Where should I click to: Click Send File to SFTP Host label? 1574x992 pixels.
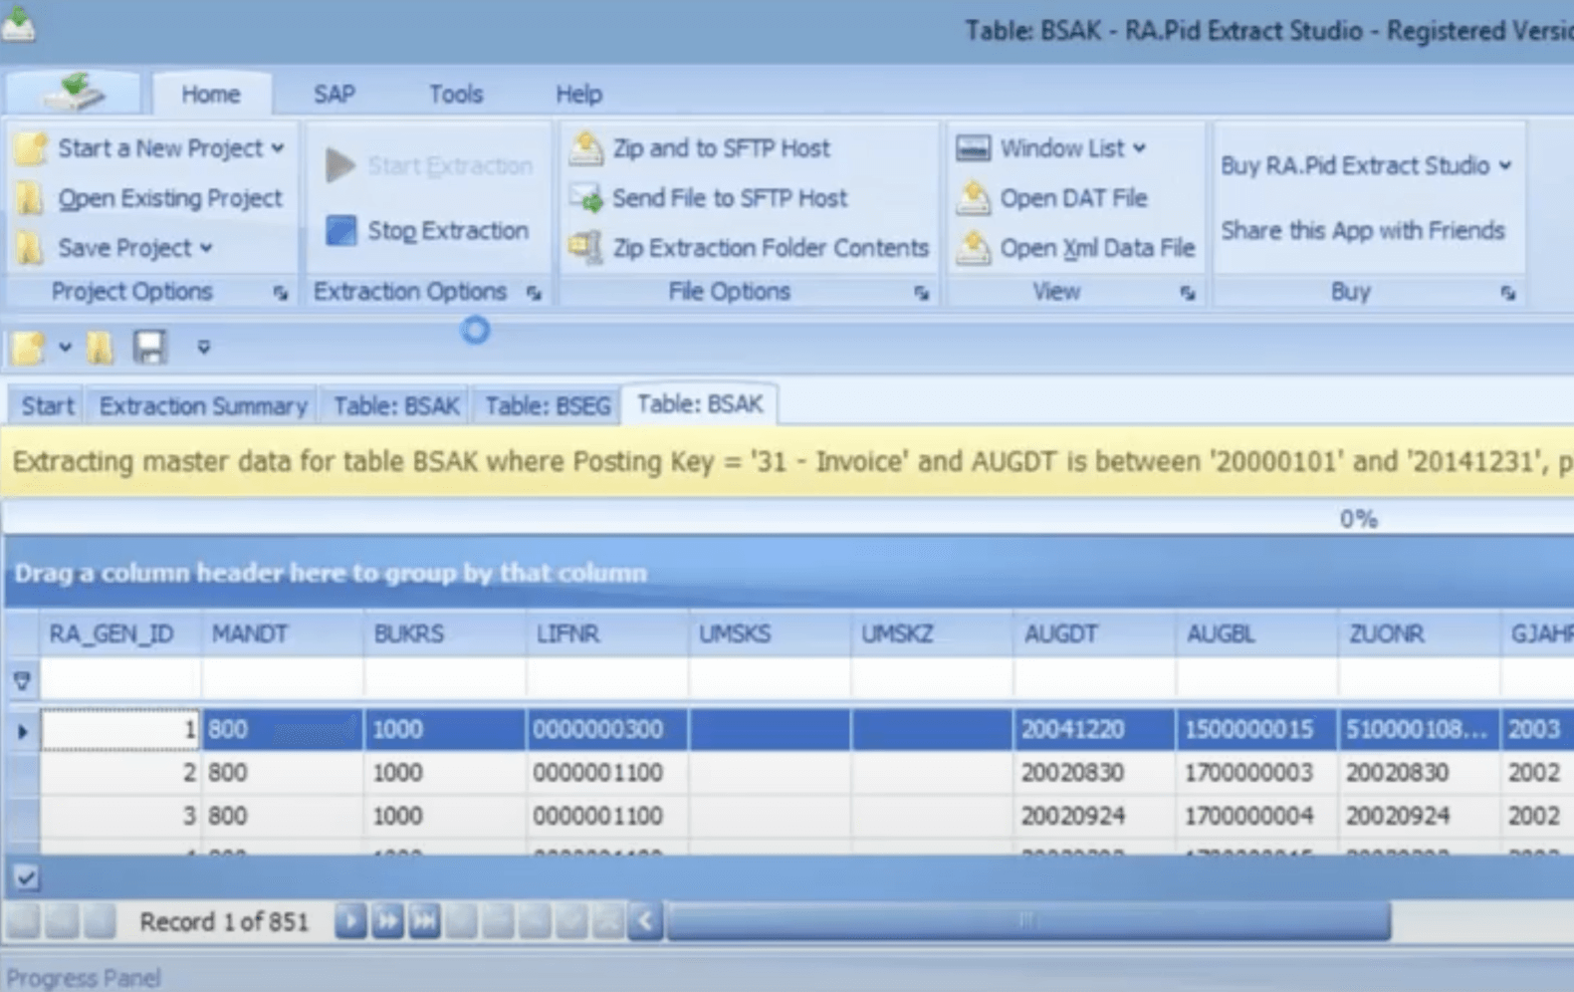click(730, 198)
